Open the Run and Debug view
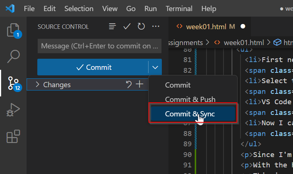The width and height of the screenshot is (293, 174). coord(13,110)
